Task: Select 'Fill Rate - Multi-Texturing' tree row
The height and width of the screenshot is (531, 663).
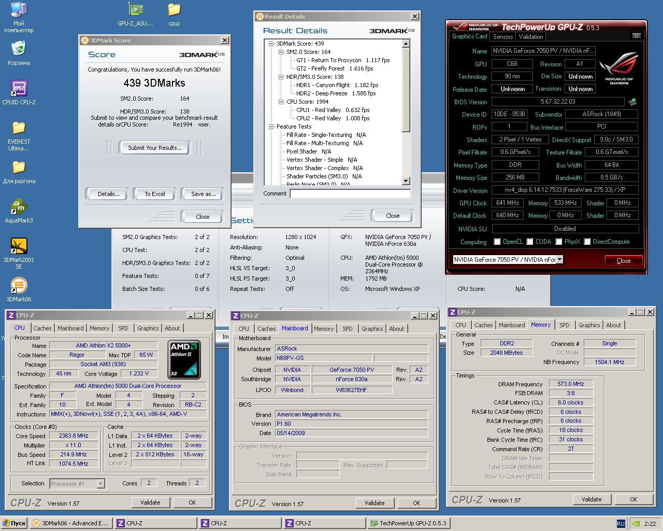Action: (x=324, y=143)
